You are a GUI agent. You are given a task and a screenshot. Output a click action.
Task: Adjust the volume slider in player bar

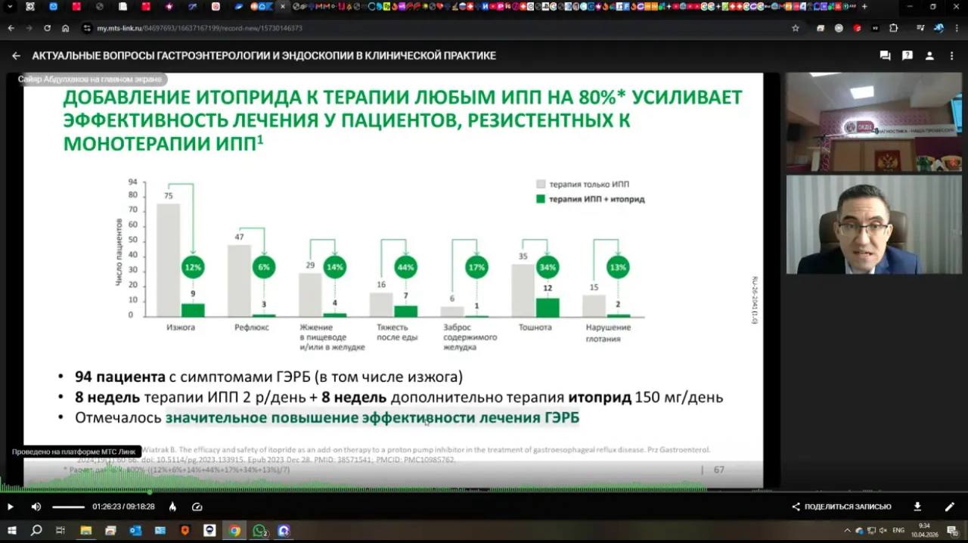point(69,507)
